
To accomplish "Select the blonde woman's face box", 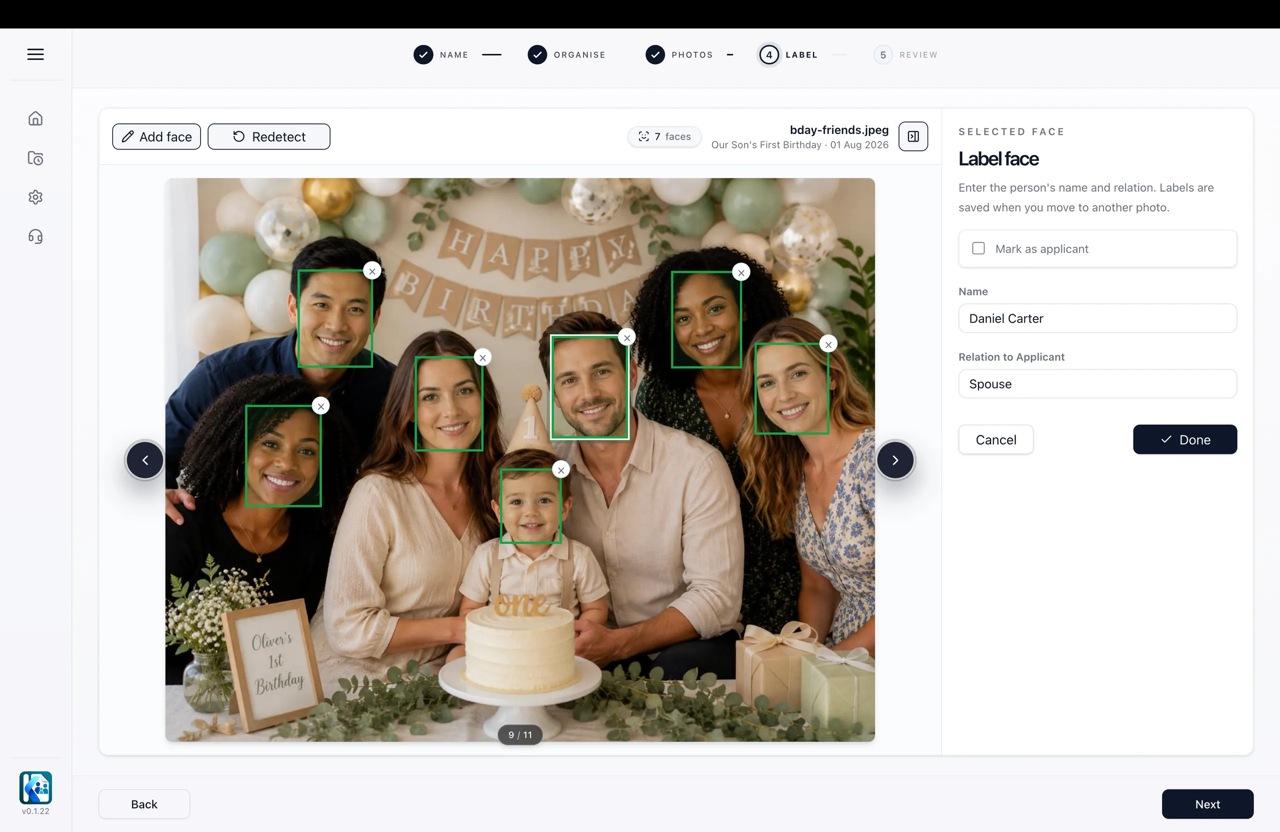I will click(x=791, y=388).
